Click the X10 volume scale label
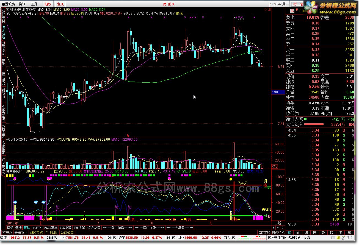 coord(274,166)
